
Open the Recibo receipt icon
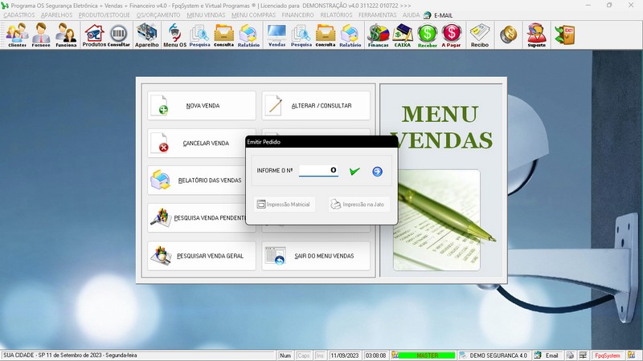(480, 35)
